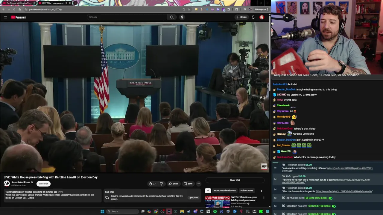Viewport: 383px width, 215px height.
Task: Open Task View in the taskbar
Action: pyautogui.click(x=143, y=211)
